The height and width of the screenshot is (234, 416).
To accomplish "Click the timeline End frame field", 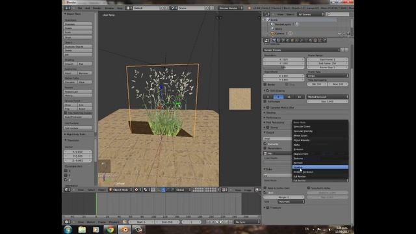I will pos(167,222).
